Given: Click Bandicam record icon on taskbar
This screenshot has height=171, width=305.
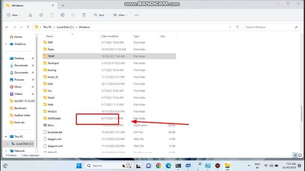Looking at the screenshot, I should [x=217, y=166].
